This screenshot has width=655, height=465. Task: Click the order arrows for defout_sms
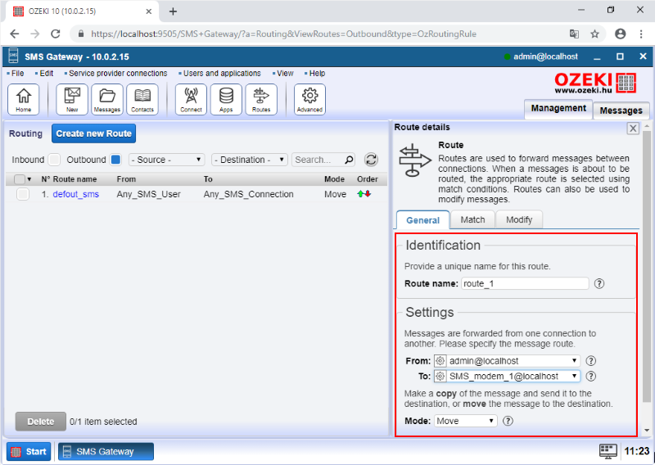(x=364, y=194)
